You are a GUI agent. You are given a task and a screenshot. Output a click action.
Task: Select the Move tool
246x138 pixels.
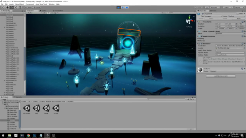click(7, 7)
